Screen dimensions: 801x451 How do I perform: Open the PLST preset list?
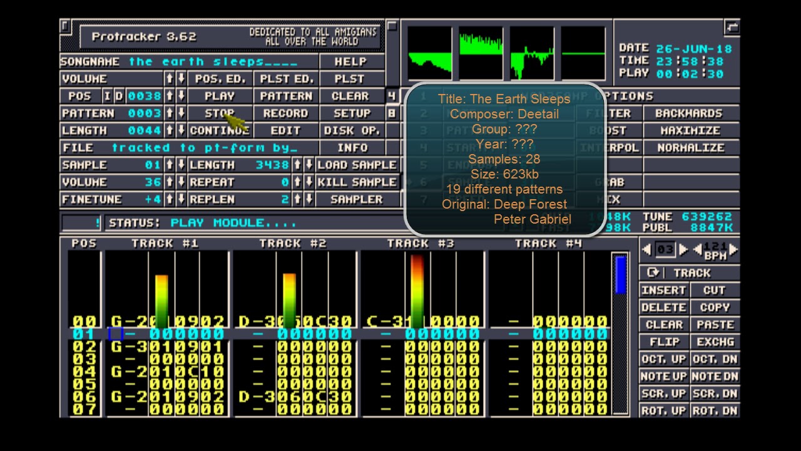coord(350,79)
